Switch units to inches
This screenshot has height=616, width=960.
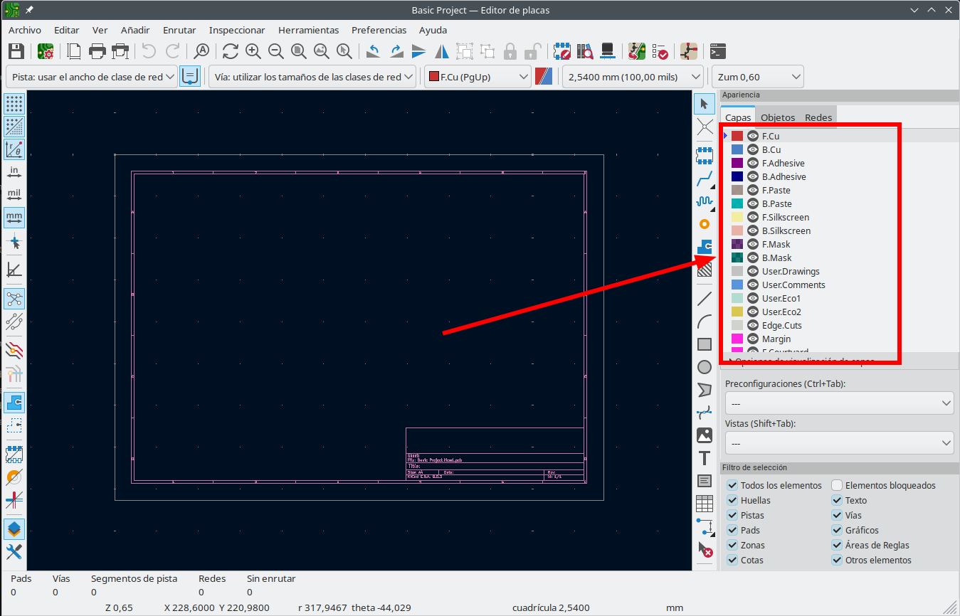pyautogui.click(x=14, y=172)
